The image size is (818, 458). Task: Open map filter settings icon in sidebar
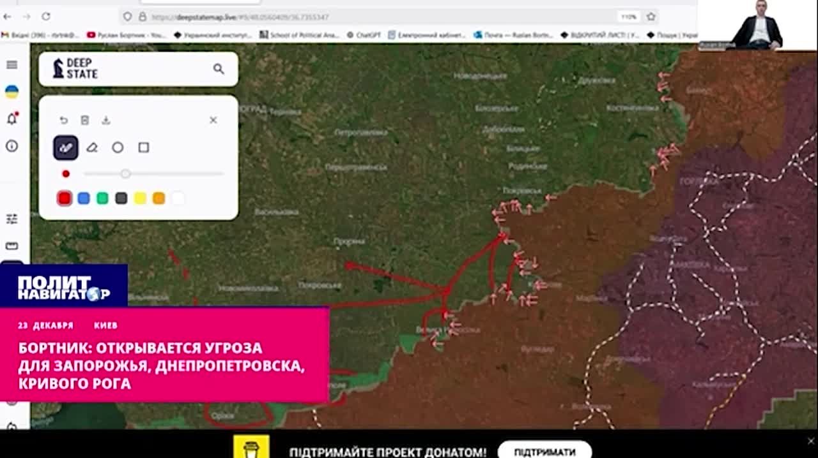pos(12,219)
